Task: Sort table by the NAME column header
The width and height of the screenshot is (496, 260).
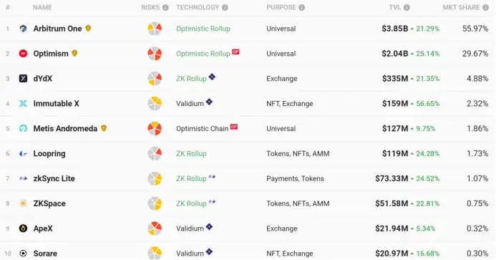Action: point(42,8)
